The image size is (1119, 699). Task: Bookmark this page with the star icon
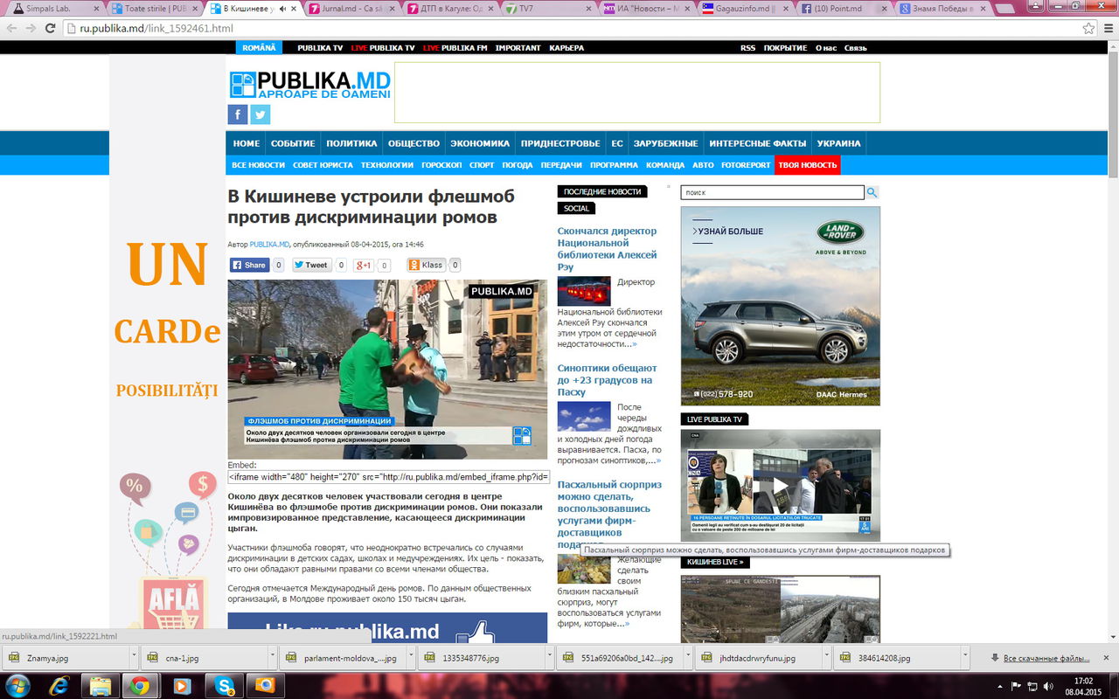(x=1088, y=28)
